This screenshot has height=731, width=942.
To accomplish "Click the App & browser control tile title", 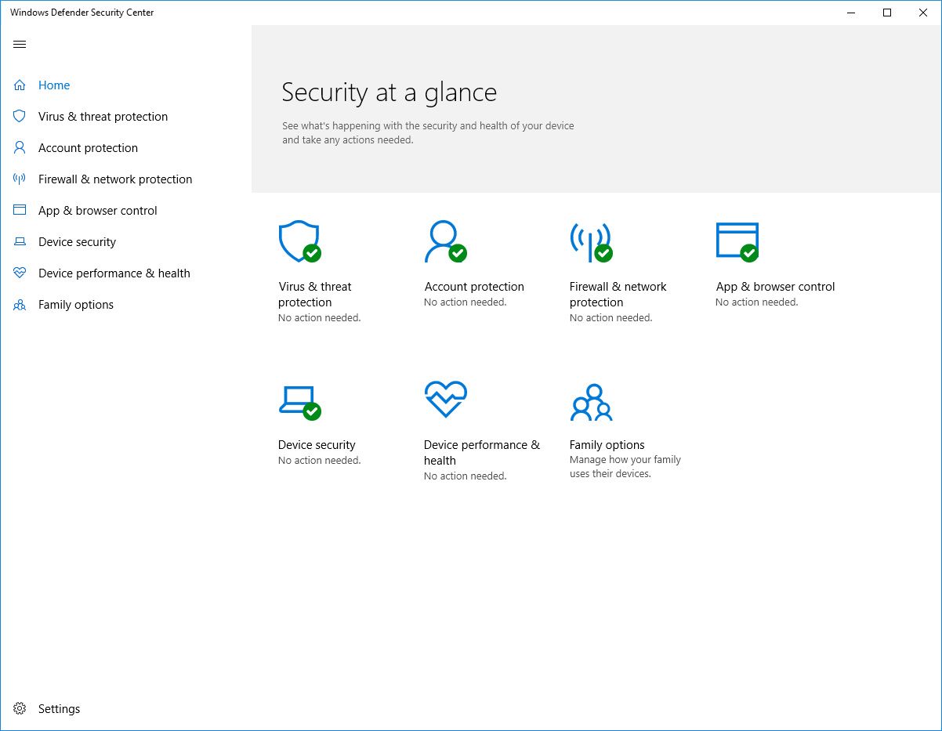I will click(775, 287).
